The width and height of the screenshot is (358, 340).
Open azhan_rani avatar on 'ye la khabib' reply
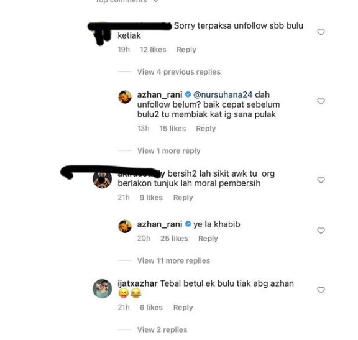coord(125,226)
